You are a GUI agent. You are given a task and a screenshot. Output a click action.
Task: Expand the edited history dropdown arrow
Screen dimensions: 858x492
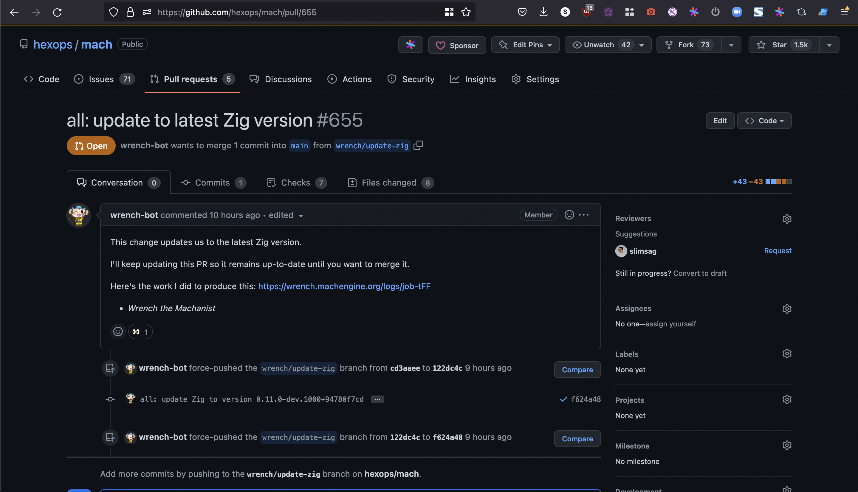[301, 216]
